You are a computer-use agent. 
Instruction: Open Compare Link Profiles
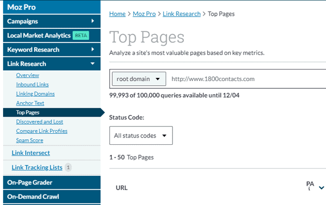pyautogui.click(x=42, y=131)
